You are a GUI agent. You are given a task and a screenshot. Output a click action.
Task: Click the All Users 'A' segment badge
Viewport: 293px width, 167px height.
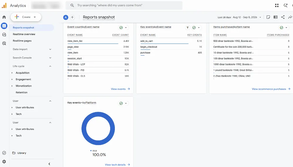pyautogui.click(x=66, y=17)
